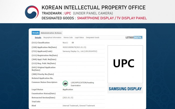Open Biographical Information sub-tab
Viewport: 175px width, 109px height.
[52, 37]
